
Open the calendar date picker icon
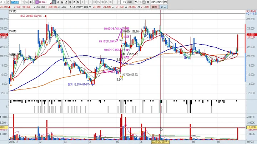(x=166, y=2)
